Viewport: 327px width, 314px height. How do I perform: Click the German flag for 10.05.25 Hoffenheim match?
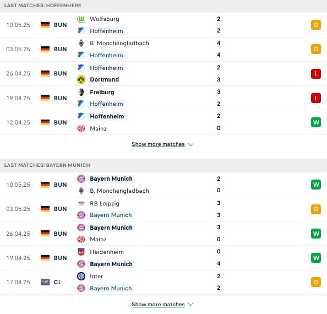(x=45, y=25)
